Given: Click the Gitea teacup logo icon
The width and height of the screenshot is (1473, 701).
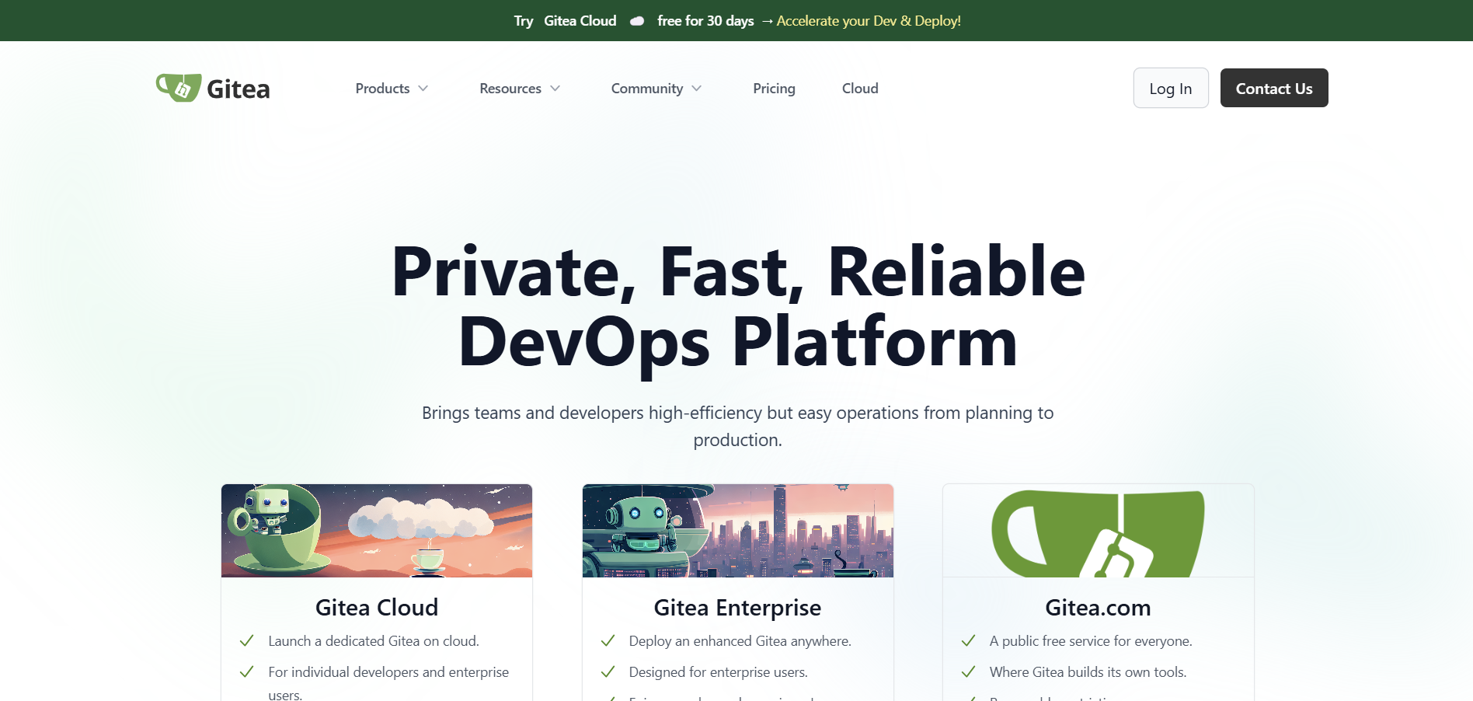Looking at the screenshot, I should (179, 88).
